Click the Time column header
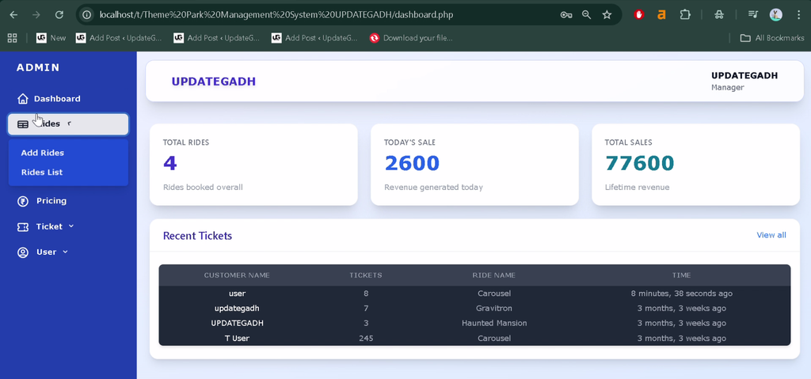The height and width of the screenshot is (379, 811). click(x=682, y=275)
